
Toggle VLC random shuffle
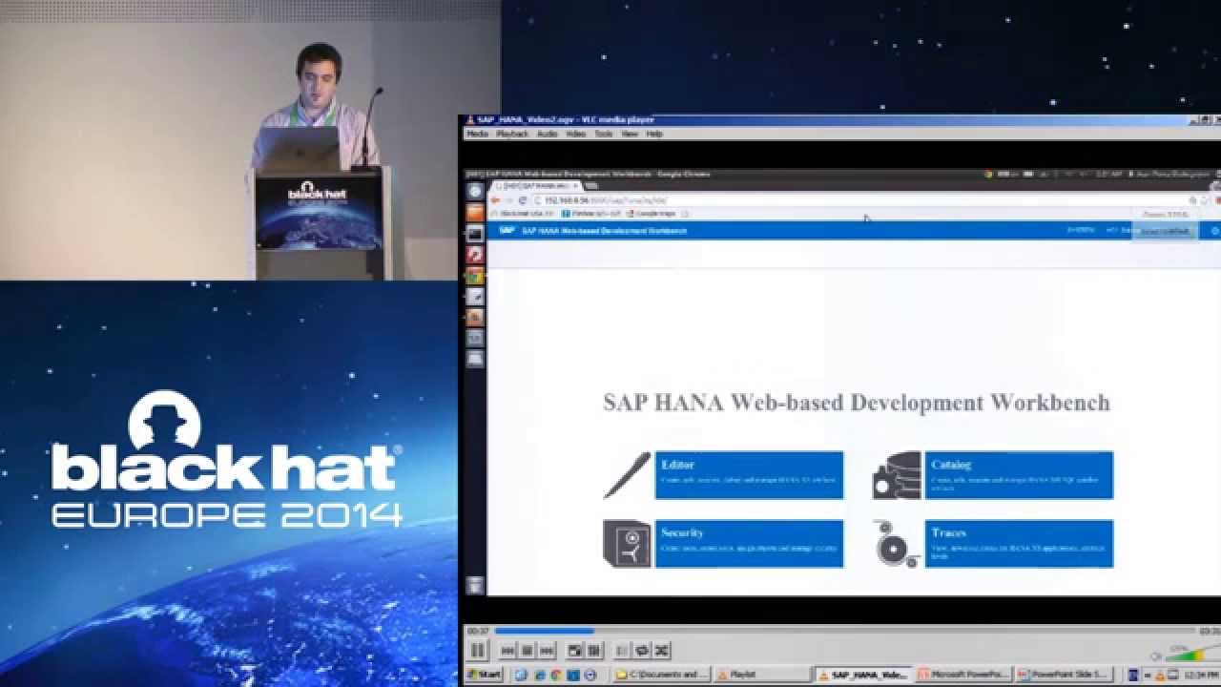[x=661, y=651]
